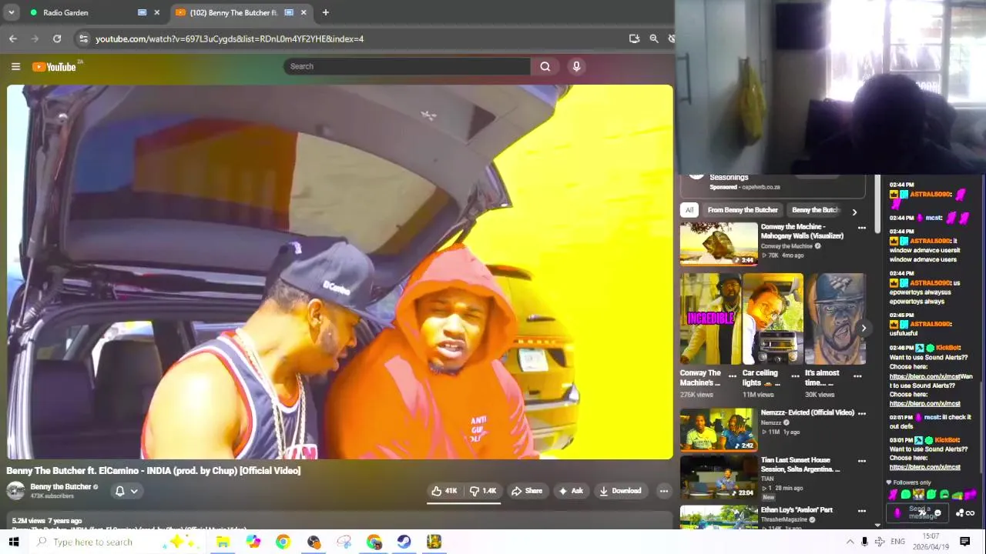Open Steam from the taskbar
Image resolution: width=986 pixels, height=554 pixels.
point(404,542)
